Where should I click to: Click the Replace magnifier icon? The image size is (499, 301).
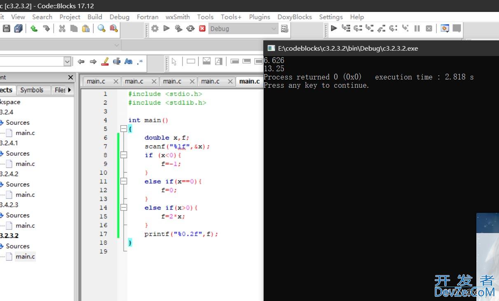coord(114,28)
